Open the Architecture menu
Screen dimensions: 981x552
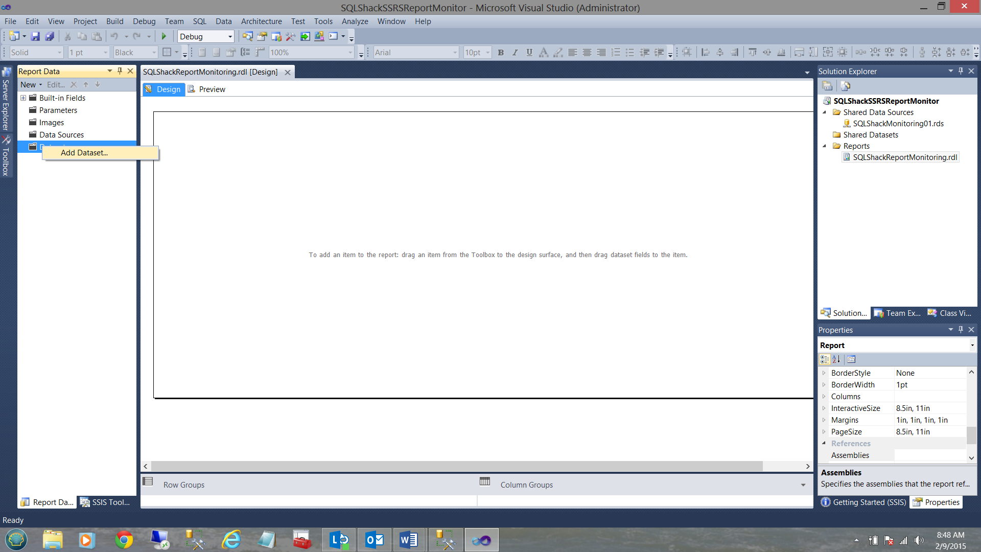[261, 21]
